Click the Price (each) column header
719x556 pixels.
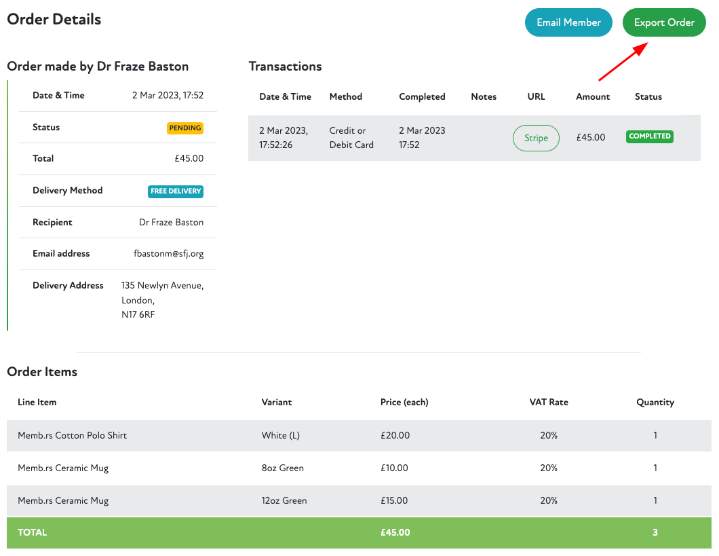(x=404, y=402)
